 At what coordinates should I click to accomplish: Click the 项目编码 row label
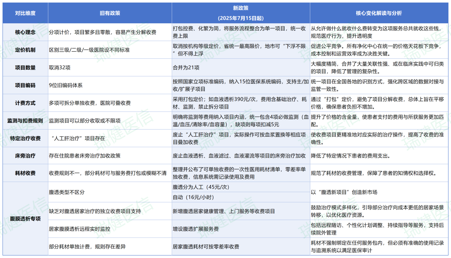coord(25,85)
